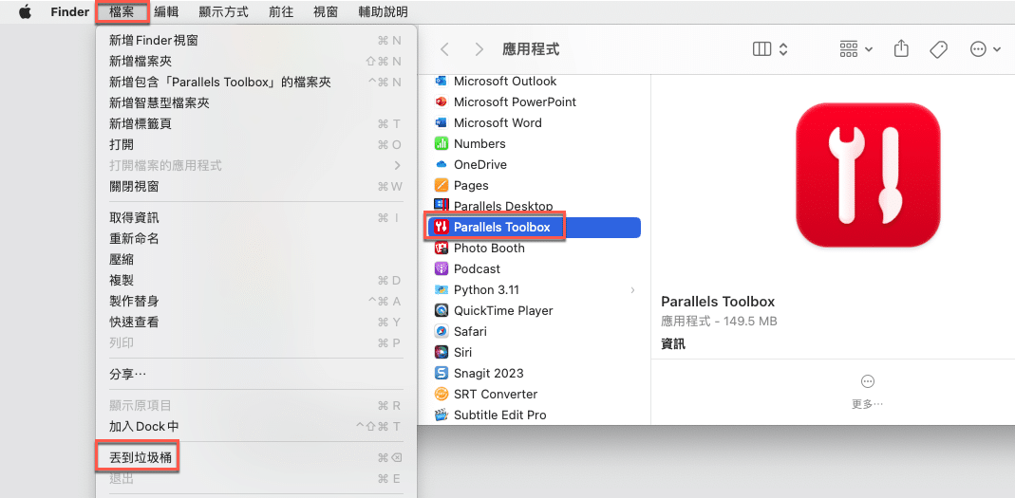1015x498 pixels.
Task: Click the Parallels Toolbox preview icon
Action: pos(868,174)
